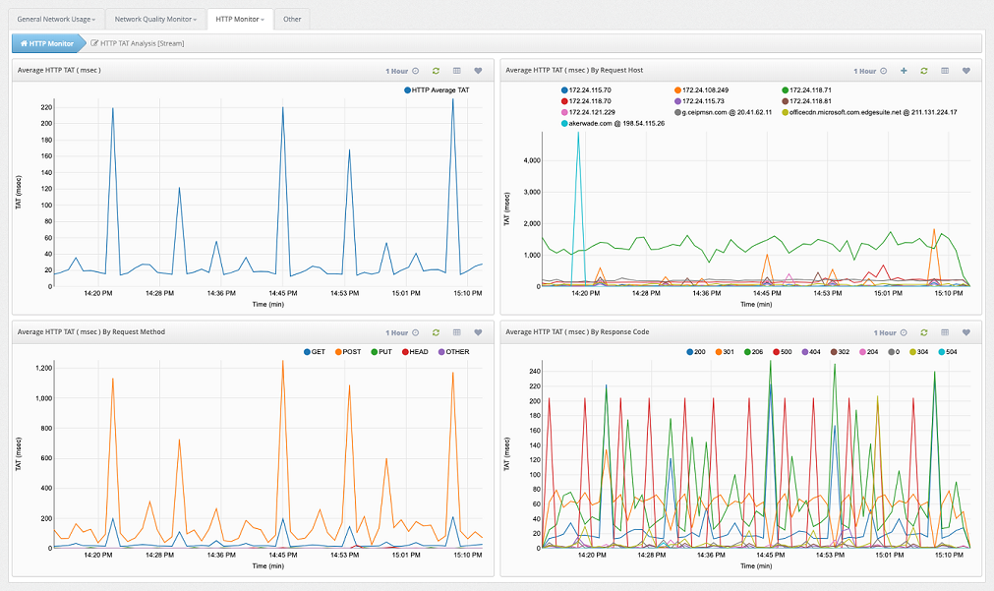The width and height of the screenshot is (994, 591).
Task: Open the HTTP Monitor tab menu
Action: coord(240,19)
